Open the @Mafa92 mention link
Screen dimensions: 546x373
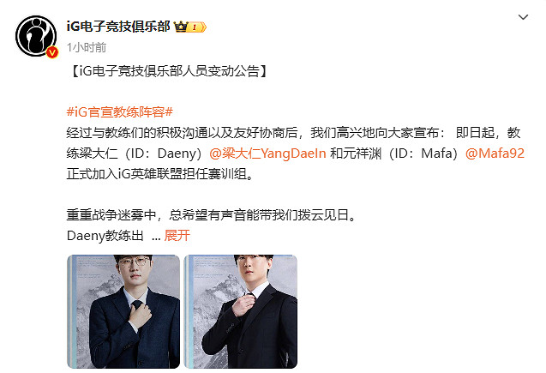tap(495, 153)
